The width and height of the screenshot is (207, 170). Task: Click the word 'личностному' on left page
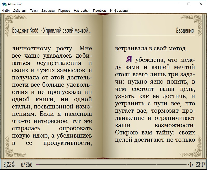pyautogui.click(x=31, y=49)
